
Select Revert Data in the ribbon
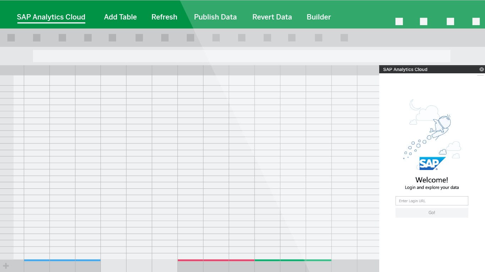(272, 17)
